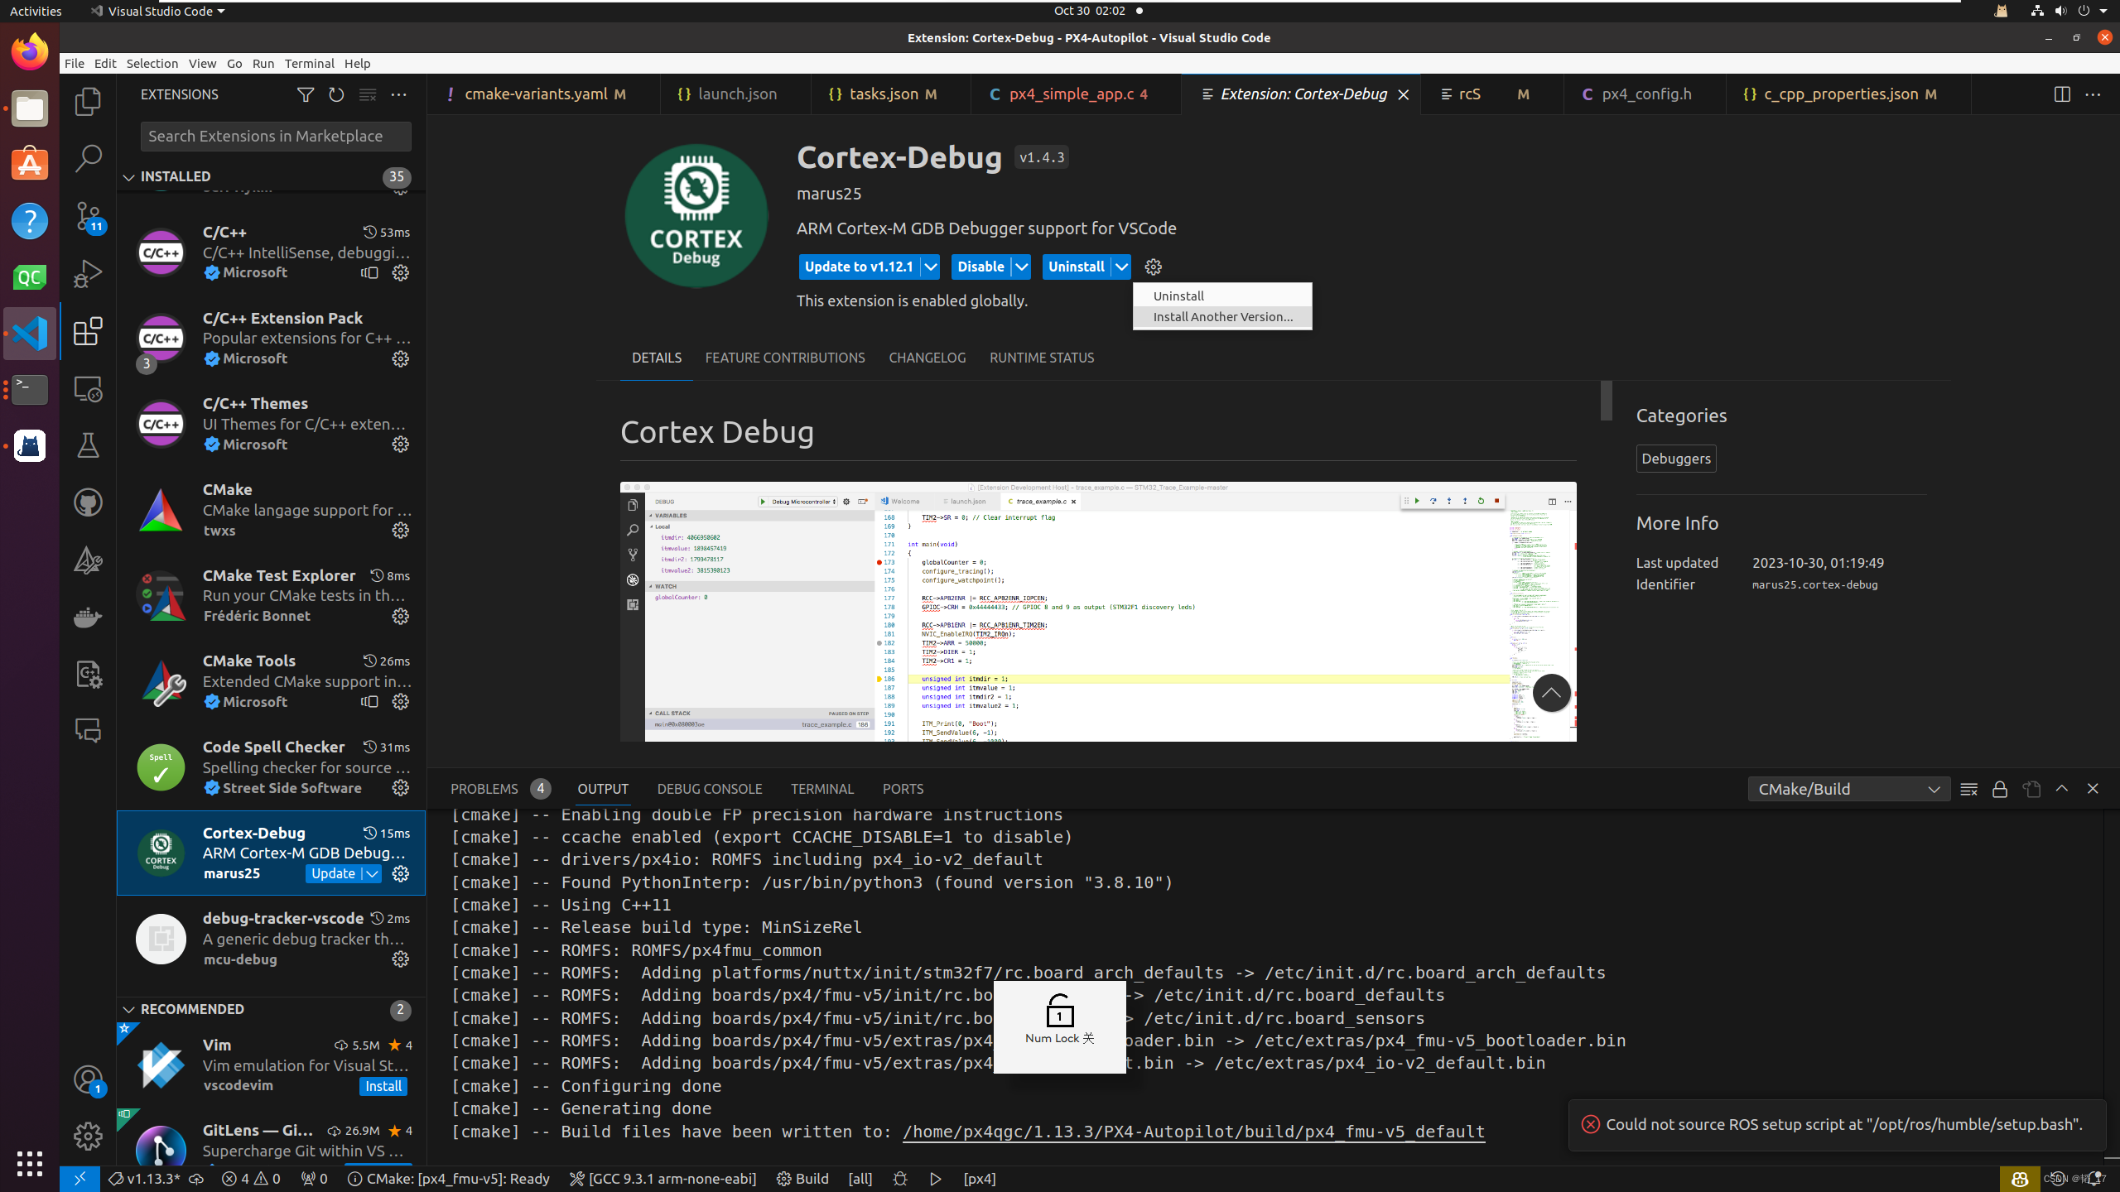Start CMake debug from status bar bug icon
This screenshot has width=2120, height=1192.
pos(900,1179)
